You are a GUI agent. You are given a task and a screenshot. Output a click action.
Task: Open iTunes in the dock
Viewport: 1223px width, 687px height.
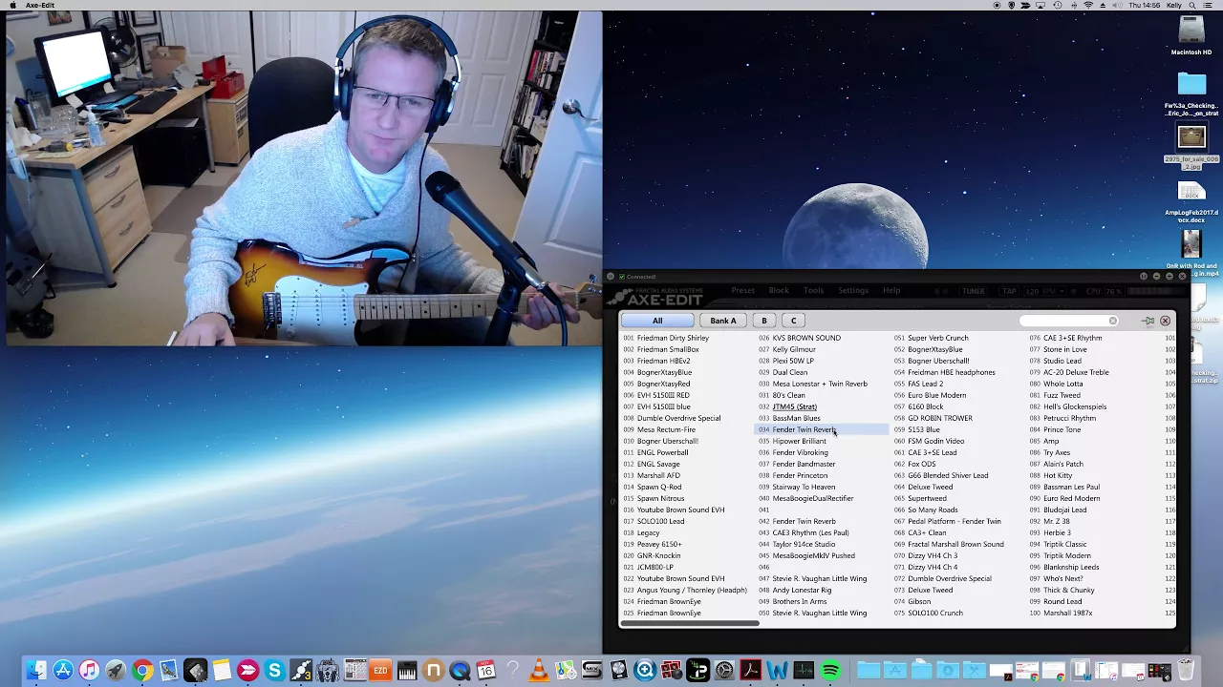[89, 671]
